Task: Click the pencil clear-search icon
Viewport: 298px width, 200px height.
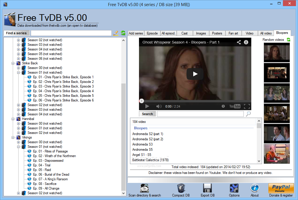Action: click(115, 33)
